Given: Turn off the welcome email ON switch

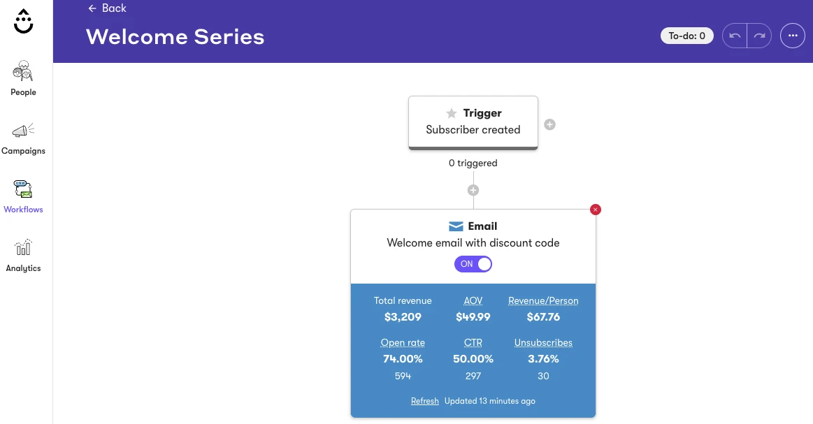Looking at the screenshot, I should click(x=473, y=264).
